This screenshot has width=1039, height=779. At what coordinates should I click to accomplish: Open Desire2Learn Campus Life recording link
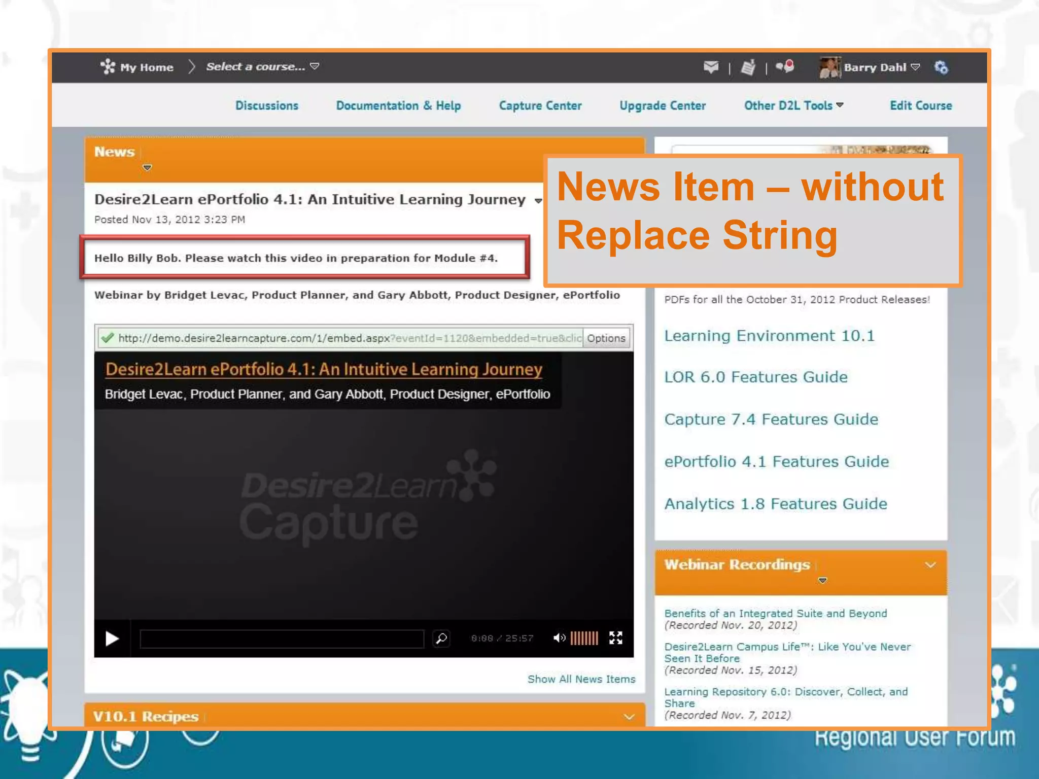[787, 653]
